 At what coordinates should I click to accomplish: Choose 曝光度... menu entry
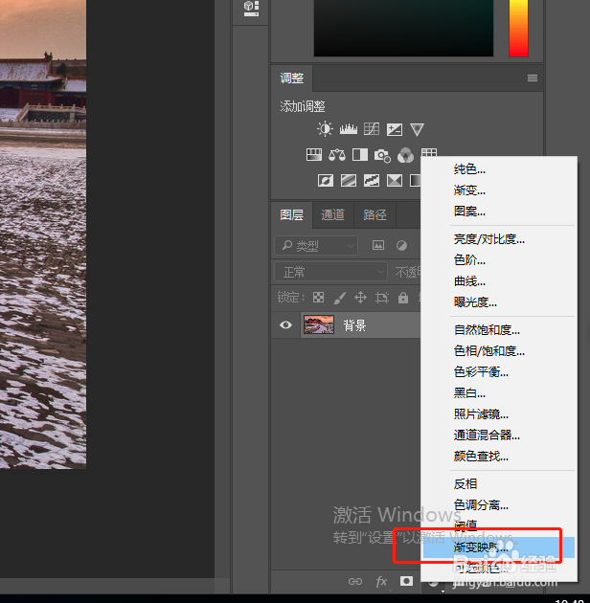pyautogui.click(x=499, y=302)
